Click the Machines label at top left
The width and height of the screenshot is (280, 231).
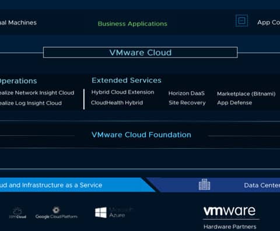(x=18, y=23)
